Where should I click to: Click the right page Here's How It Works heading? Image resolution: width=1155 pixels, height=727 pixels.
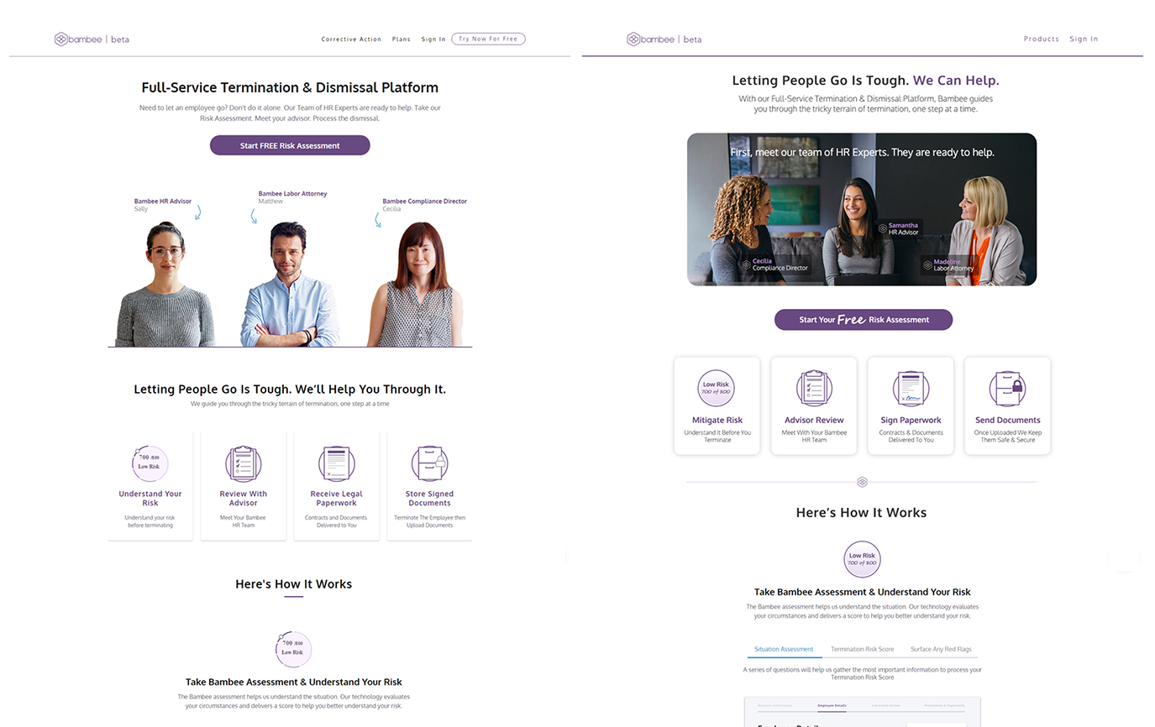tap(861, 512)
